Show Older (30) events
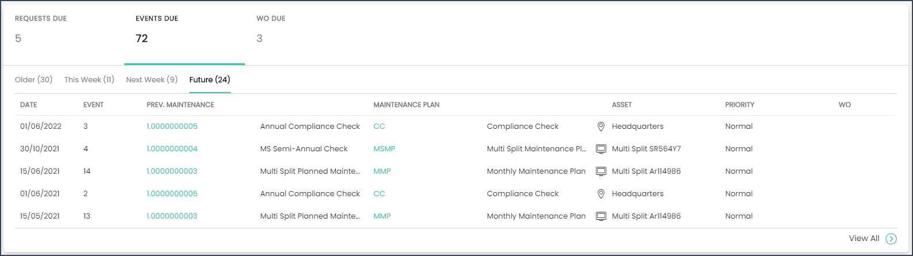Screen dimensions: 913x256 [33, 79]
